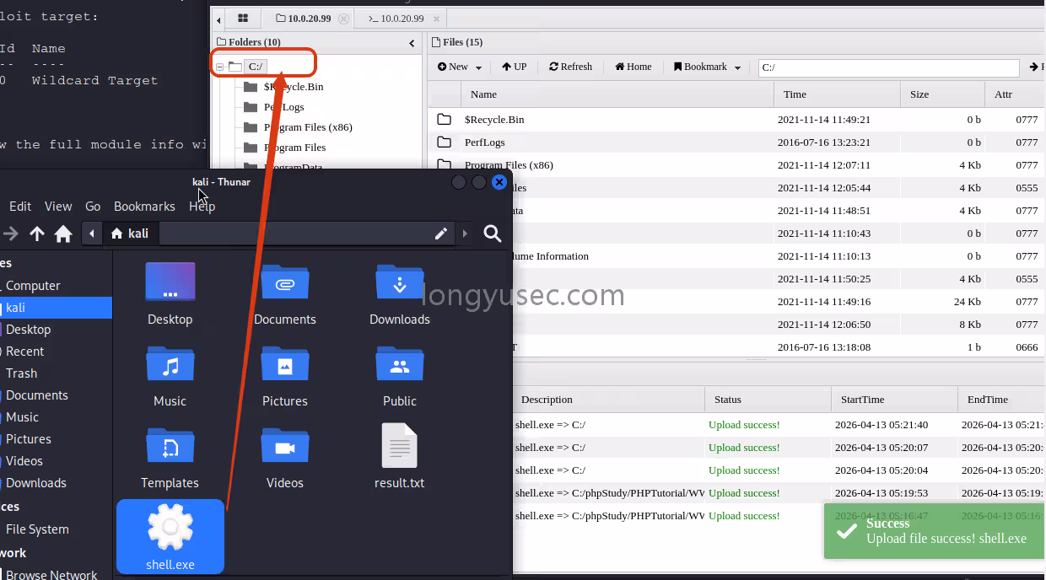Collapse the C:/ tree node

219,67
